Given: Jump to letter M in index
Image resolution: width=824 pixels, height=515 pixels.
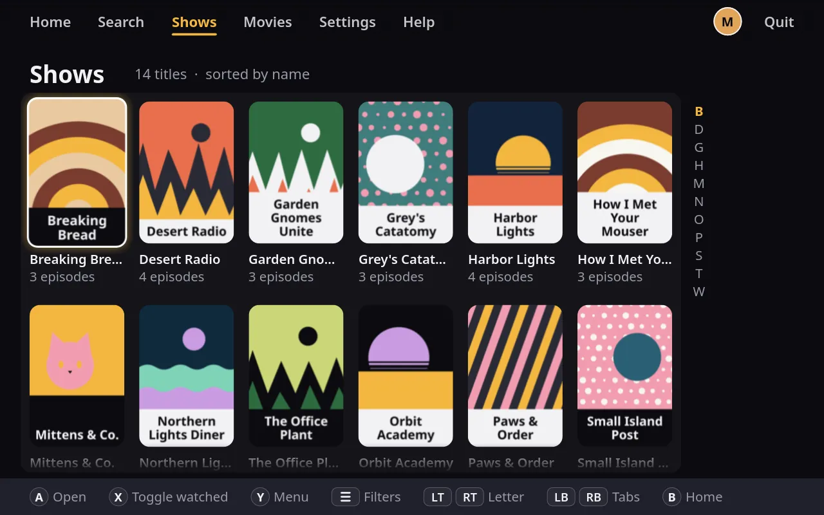Looking at the screenshot, I should 699,183.
